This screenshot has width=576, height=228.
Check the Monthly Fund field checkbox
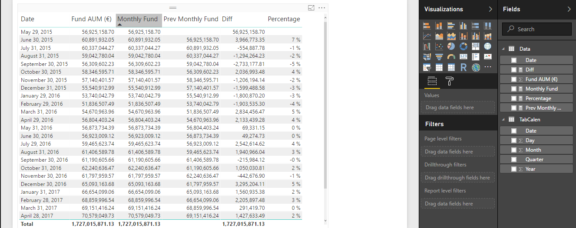point(514,89)
